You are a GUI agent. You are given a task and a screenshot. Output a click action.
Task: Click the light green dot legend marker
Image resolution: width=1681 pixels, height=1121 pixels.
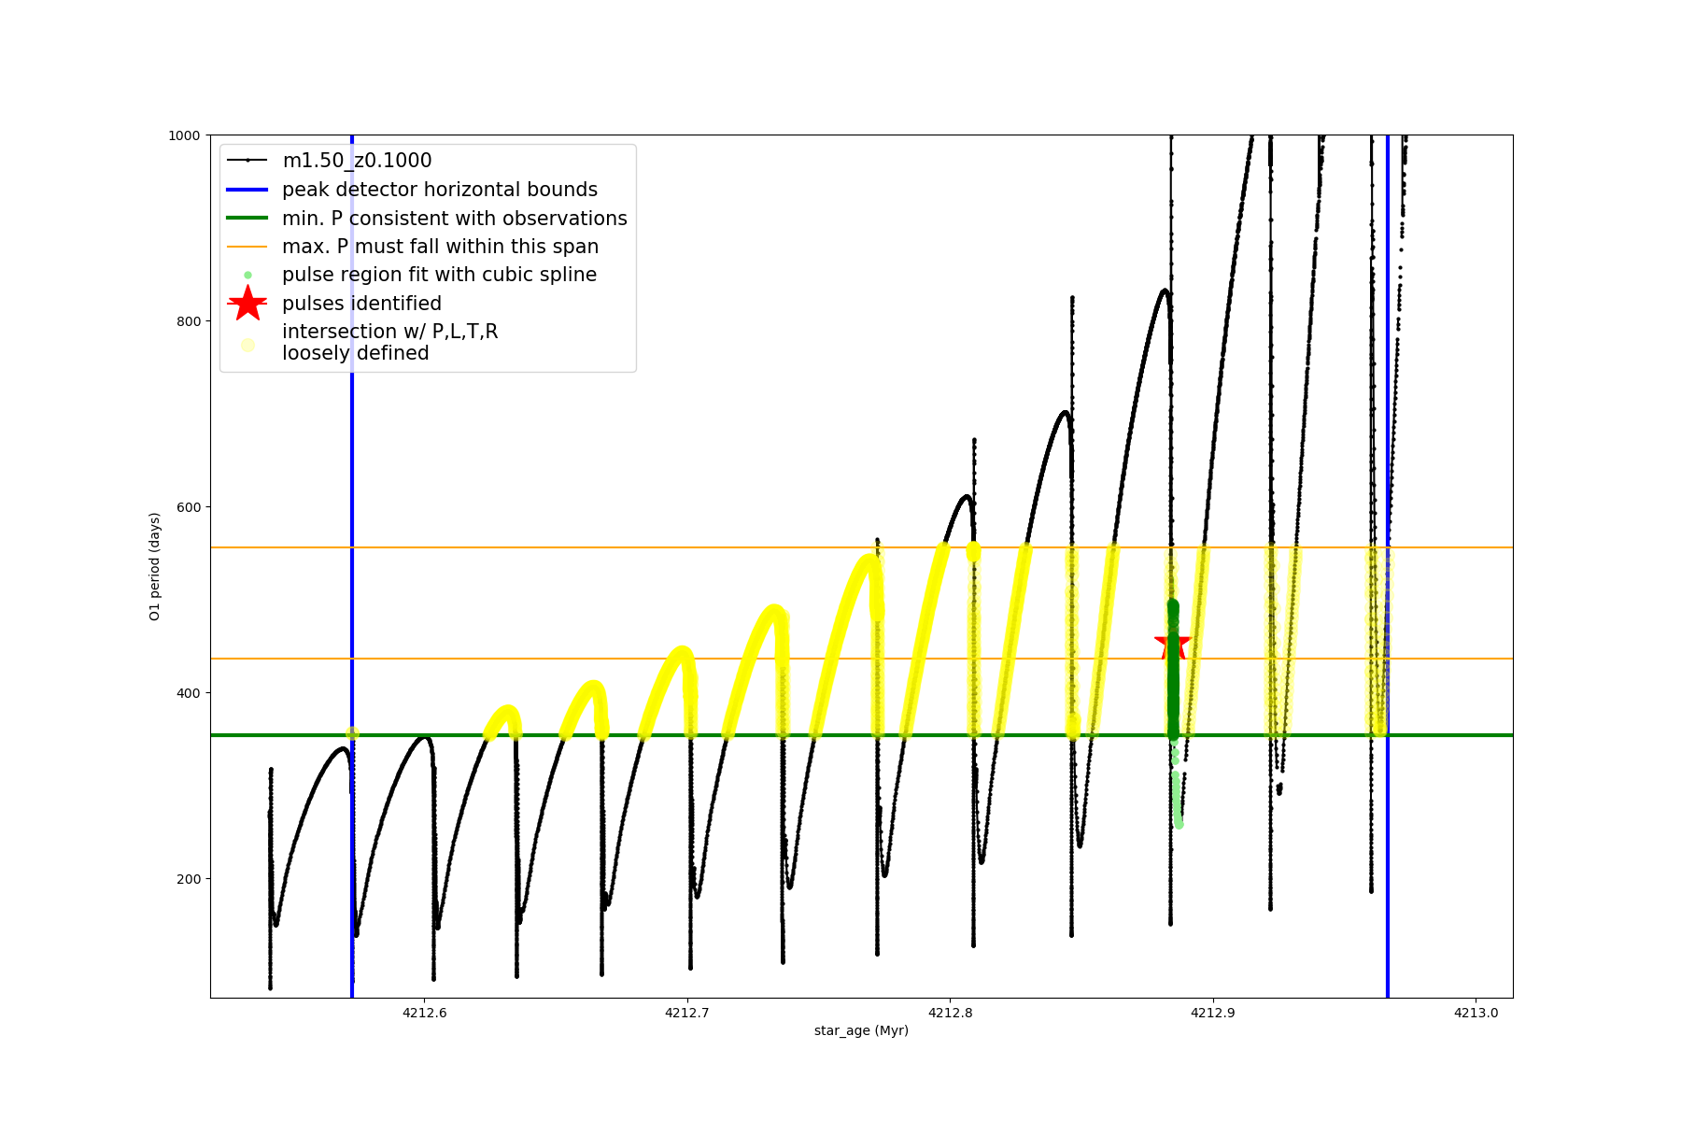[247, 276]
